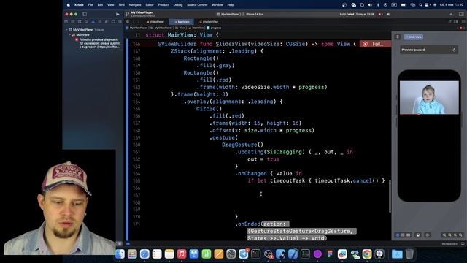Viewport: 467px width, 263px height.
Task: Switch to the MainView editor tab
Action: click(x=182, y=22)
